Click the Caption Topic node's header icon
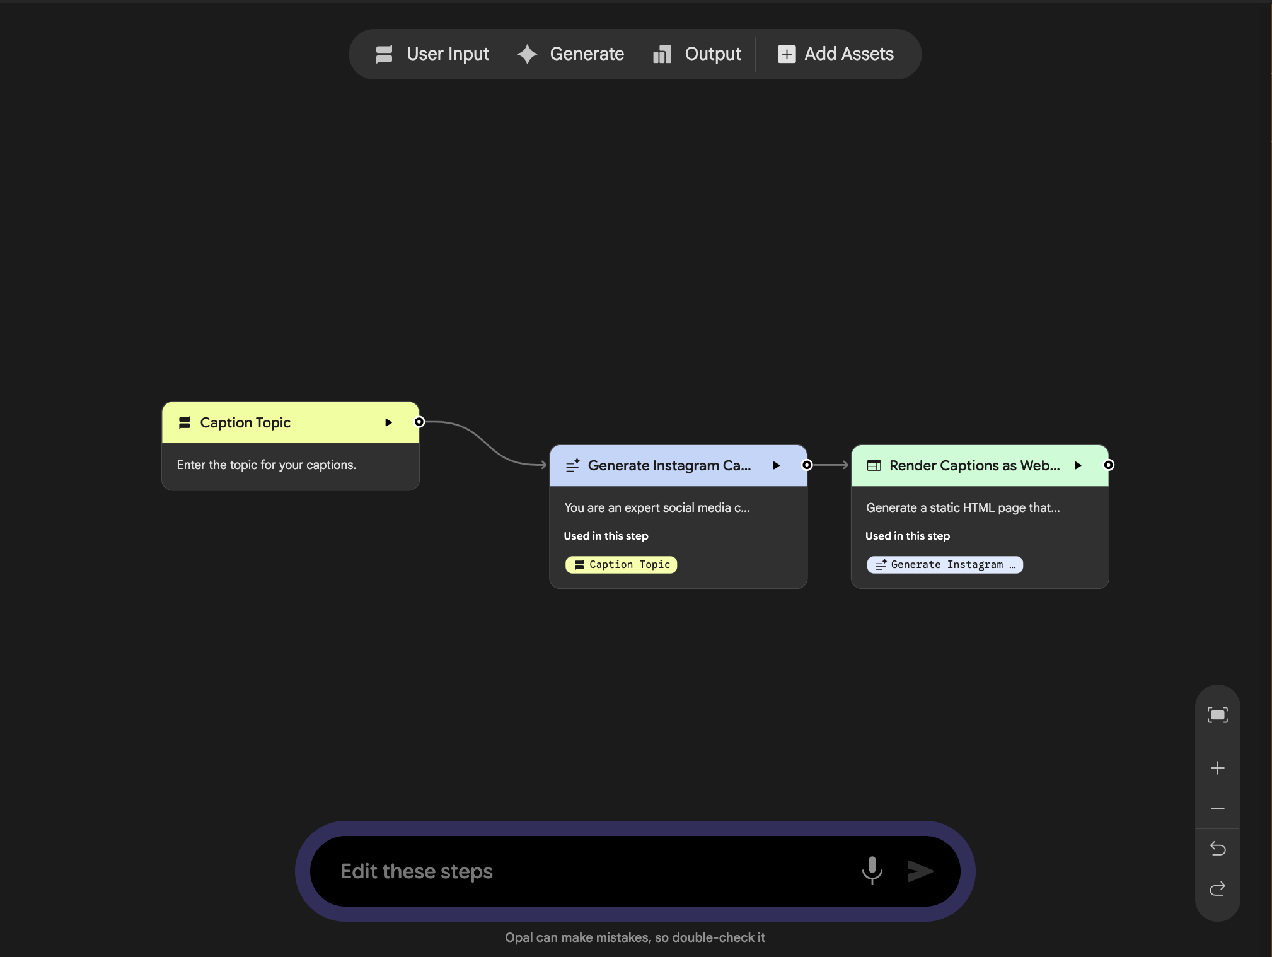The width and height of the screenshot is (1272, 957). click(185, 422)
